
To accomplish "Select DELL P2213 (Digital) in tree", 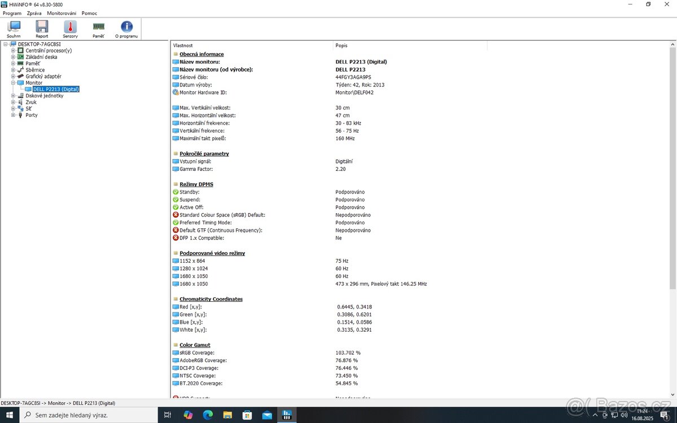I will [x=55, y=89].
